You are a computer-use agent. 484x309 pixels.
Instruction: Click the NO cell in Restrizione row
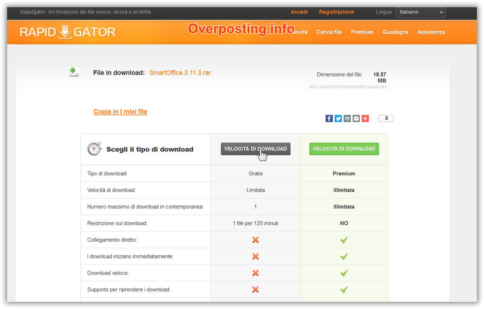(344, 223)
